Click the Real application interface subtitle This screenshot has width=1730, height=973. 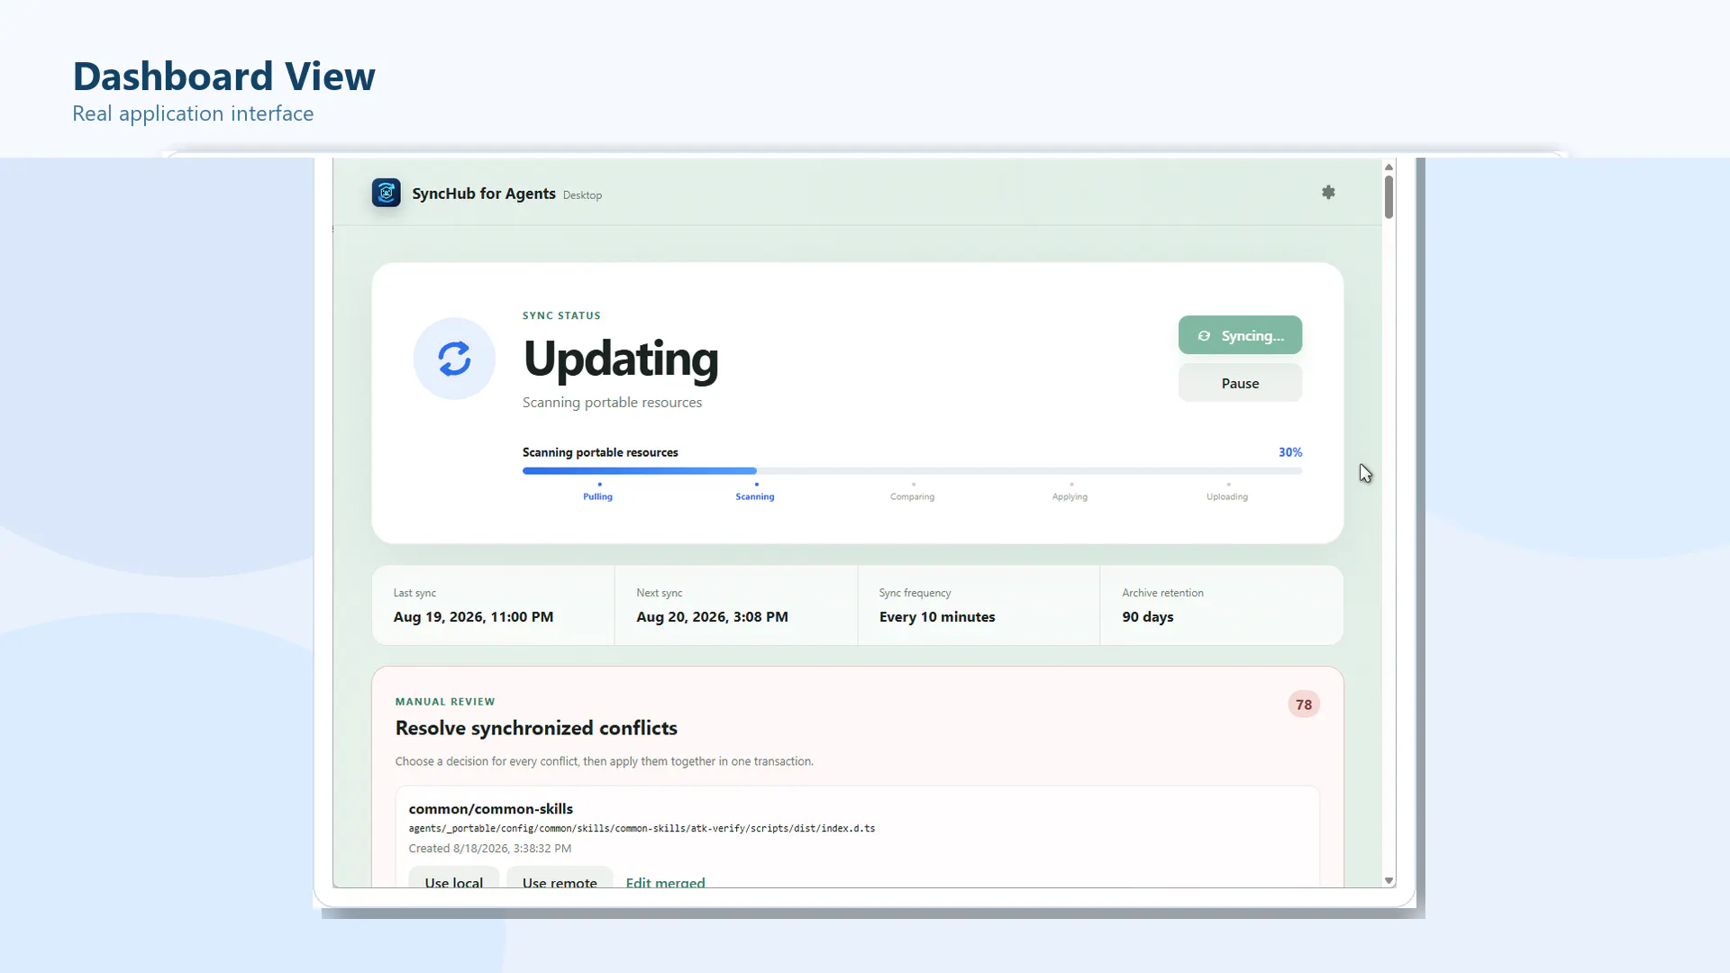(x=193, y=114)
